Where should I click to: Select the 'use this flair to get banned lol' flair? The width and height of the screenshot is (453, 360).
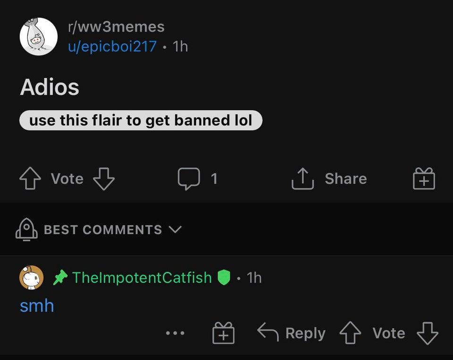141,121
